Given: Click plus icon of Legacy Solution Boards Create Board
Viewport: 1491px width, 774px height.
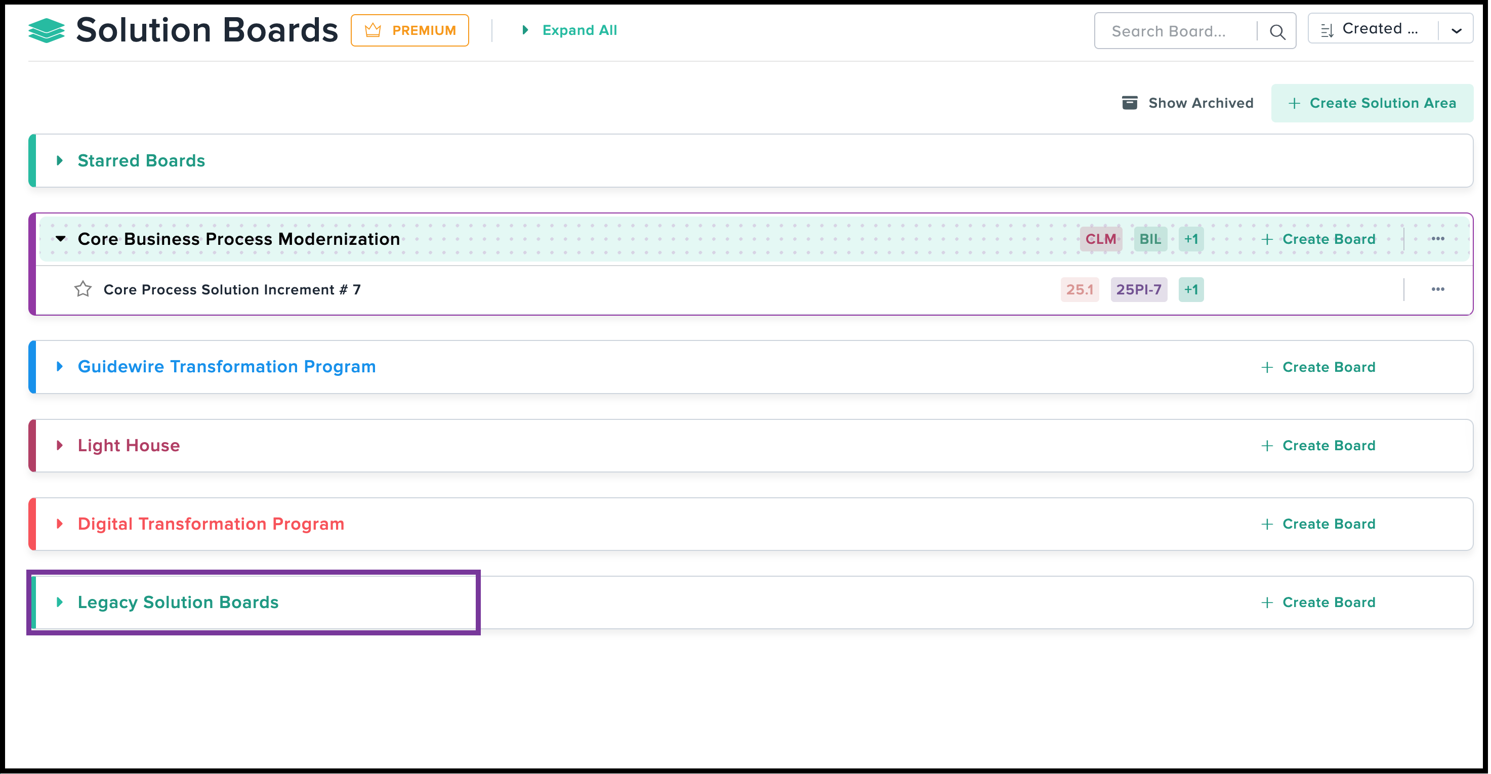Looking at the screenshot, I should tap(1266, 603).
